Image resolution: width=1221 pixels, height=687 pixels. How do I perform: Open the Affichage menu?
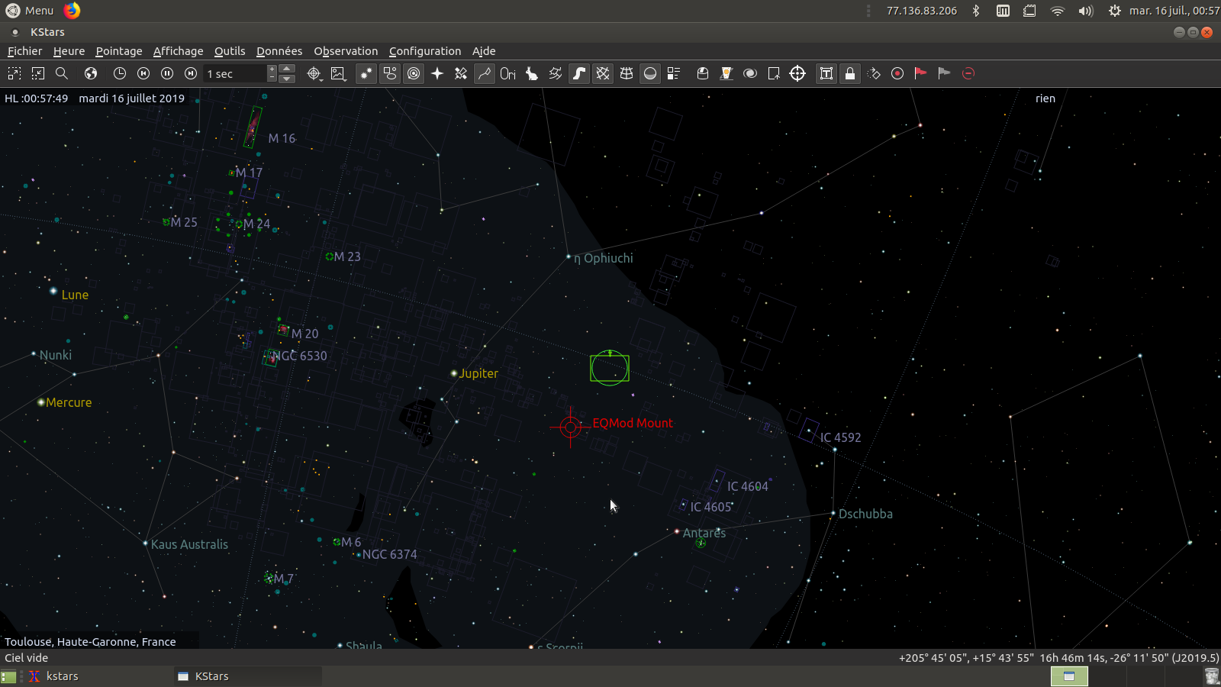pos(179,51)
